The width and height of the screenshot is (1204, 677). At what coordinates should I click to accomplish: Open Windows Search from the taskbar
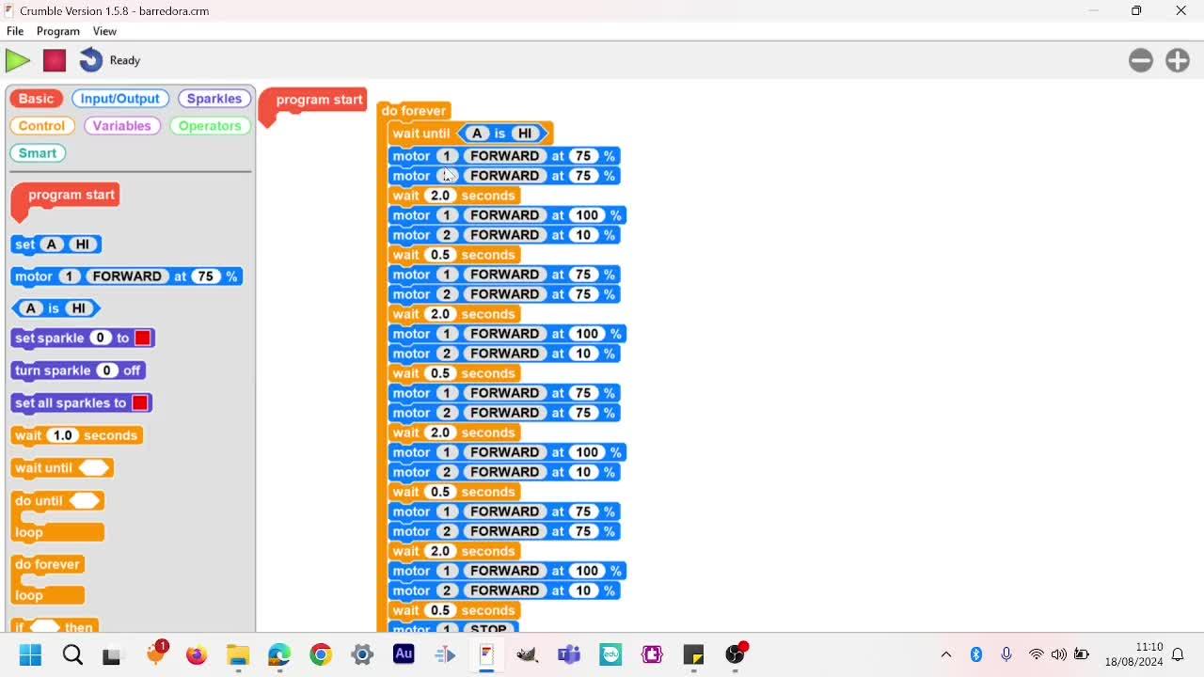(x=72, y=654)
